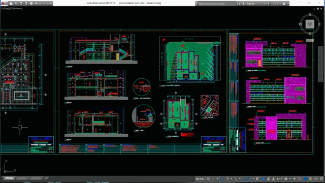Click the Plot printer icon
325x183 pixels.
click(x=31, y=4)
